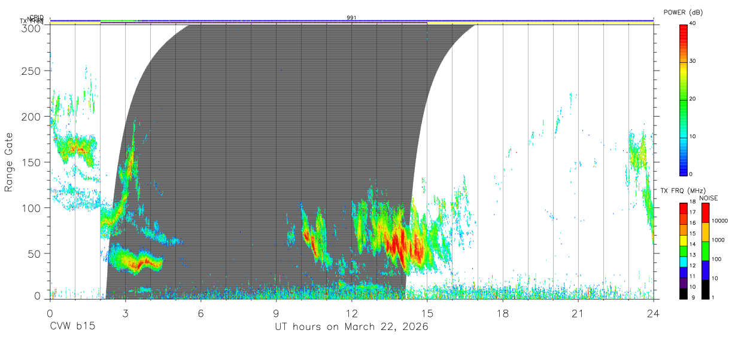This screenshot has height=339, width=735.
Task: Click the green noise strip segment above the plot
Action: pyautogui.click(x=119, y=21)
